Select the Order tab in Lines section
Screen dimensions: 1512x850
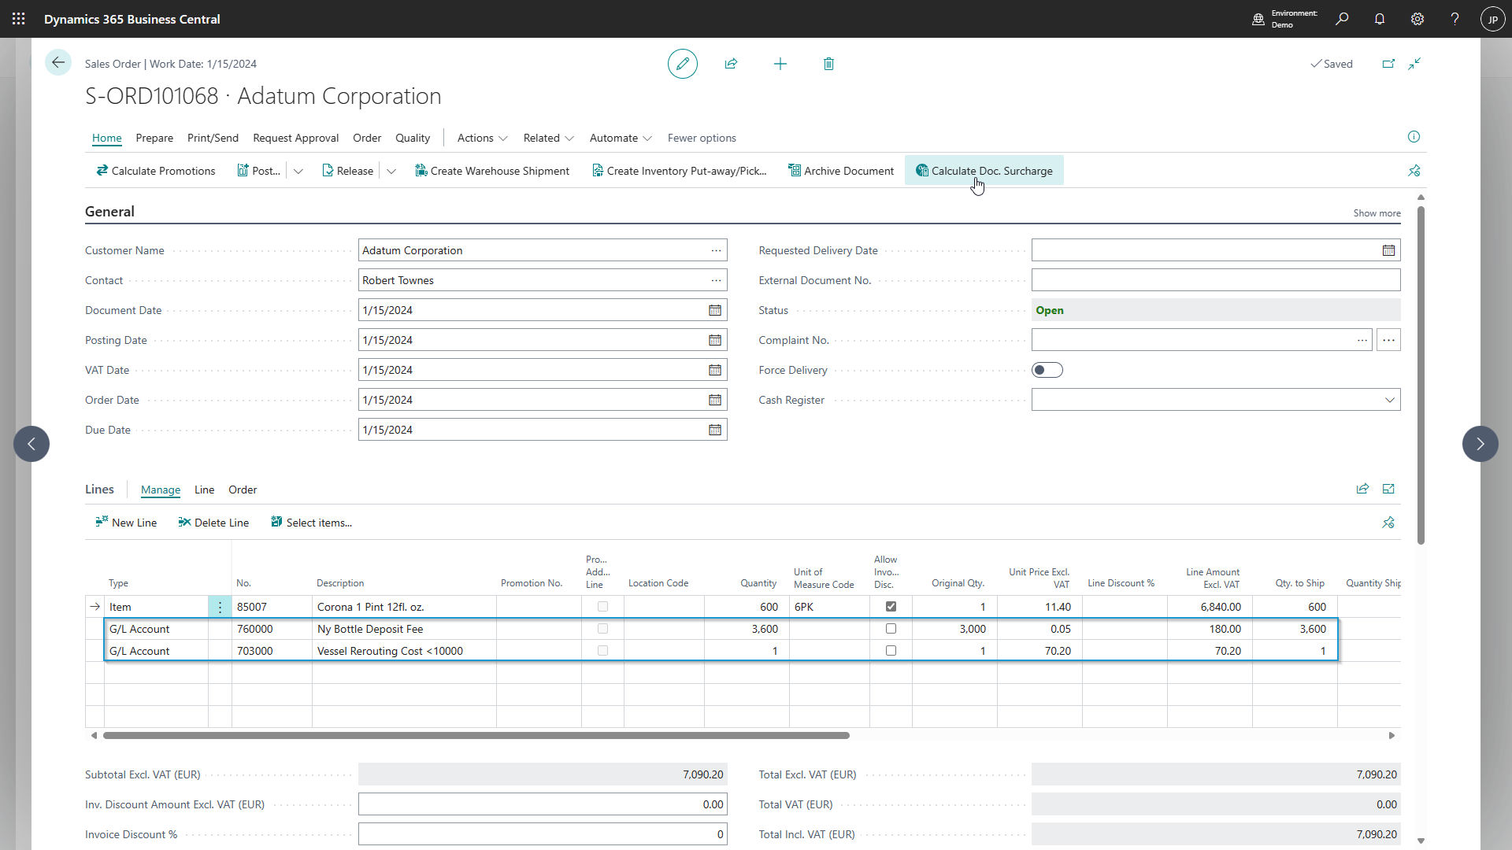click(x=243, y=490)
